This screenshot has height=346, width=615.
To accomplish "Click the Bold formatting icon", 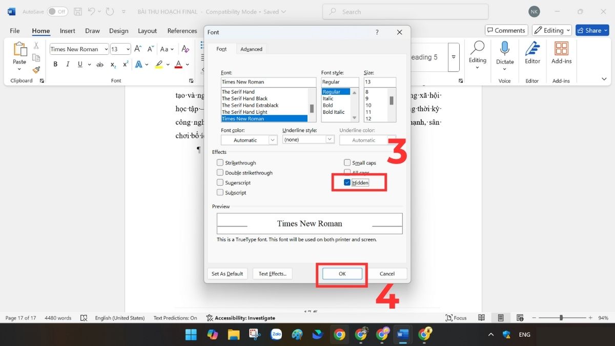I will tap(55, 65).
